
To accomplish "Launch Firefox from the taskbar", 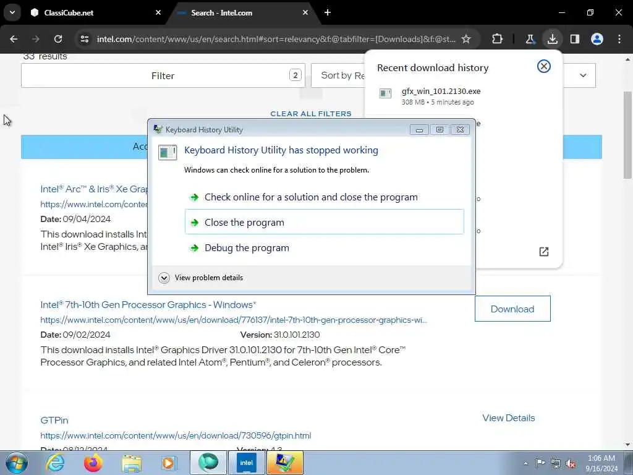I will pyautogui.click(x=93, y=463).
